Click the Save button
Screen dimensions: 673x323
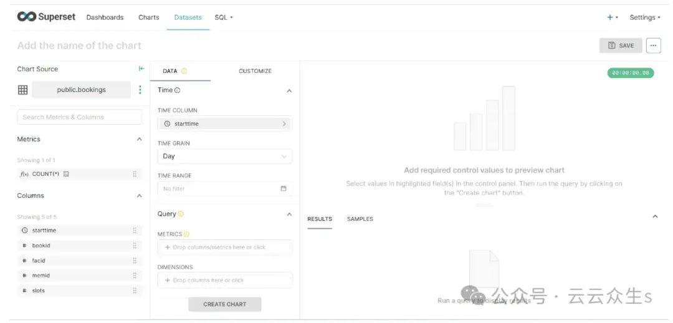pos(621,46)
